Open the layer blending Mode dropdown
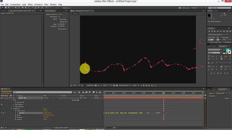This screenshot has width=232, height=130. [51, 98]
